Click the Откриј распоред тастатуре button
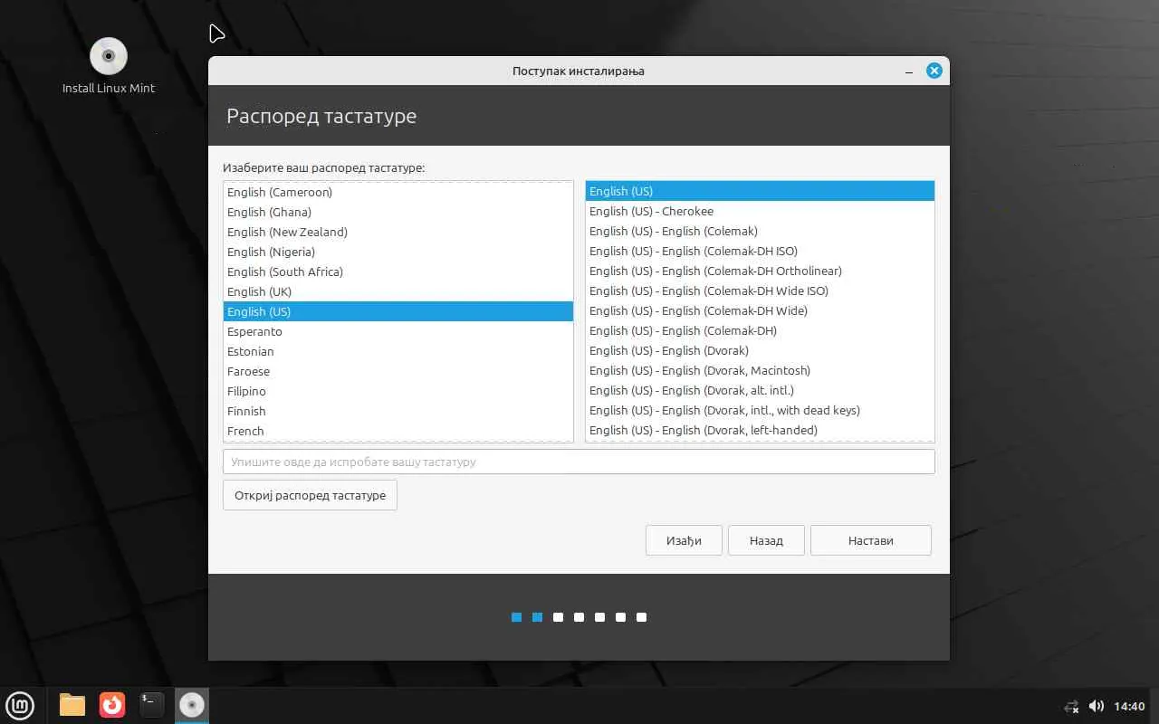This screenshot has height=724, width=1159. pos(310,495)
